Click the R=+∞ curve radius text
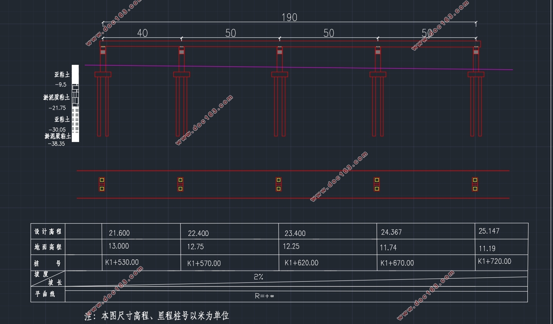 [264, 296]
